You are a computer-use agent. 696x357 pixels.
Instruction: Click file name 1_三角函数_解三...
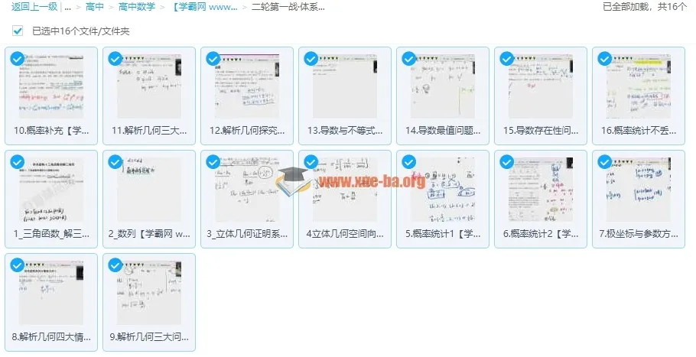(x=51, y=234)
